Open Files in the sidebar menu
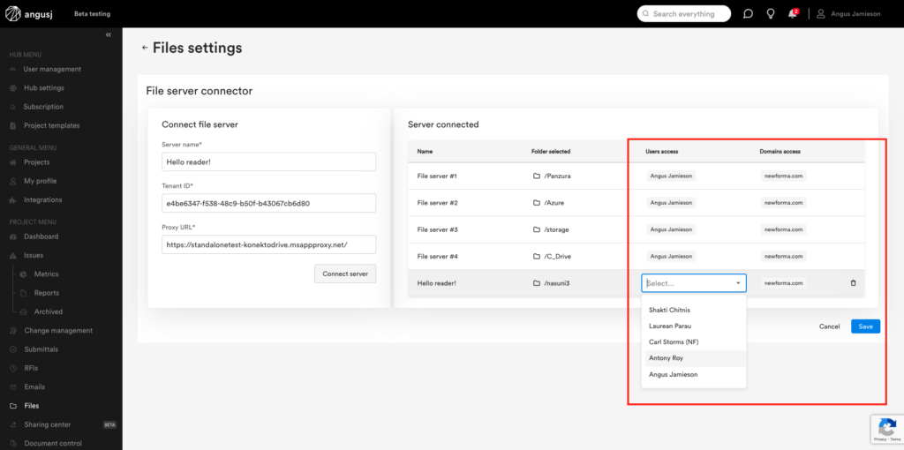904x450 pixels. click(x=31, y=406)
